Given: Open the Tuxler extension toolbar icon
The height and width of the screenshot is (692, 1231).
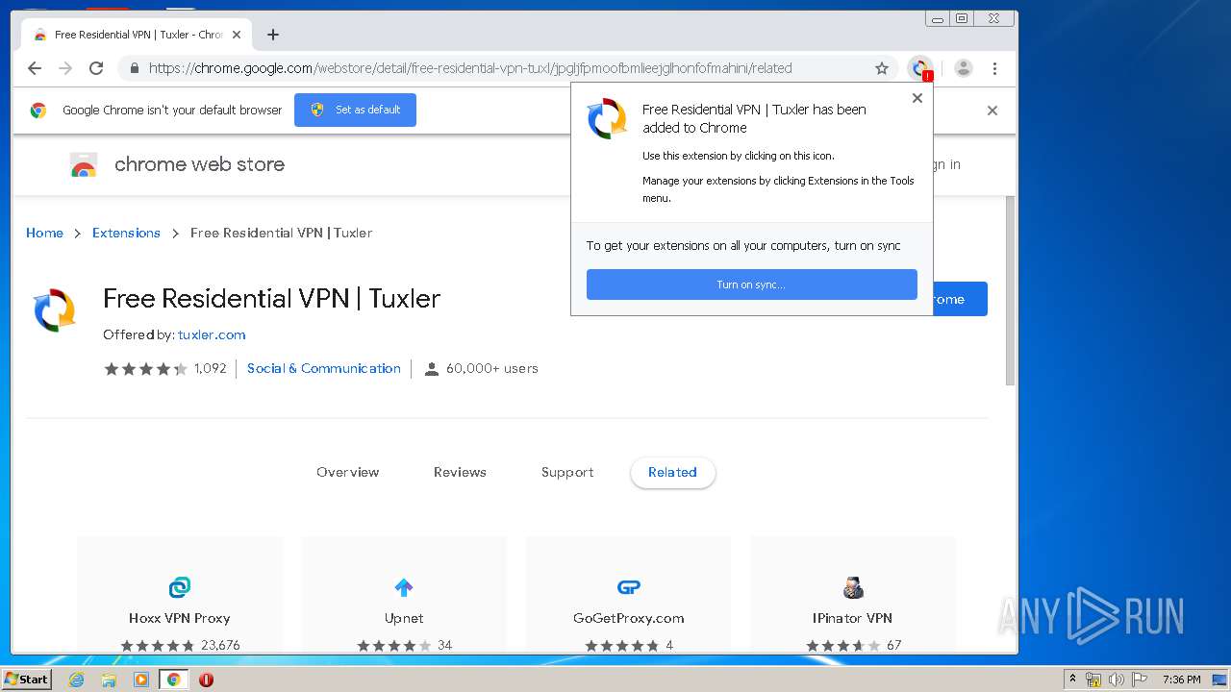Looking at the screenshot, I should pos(920,68).
